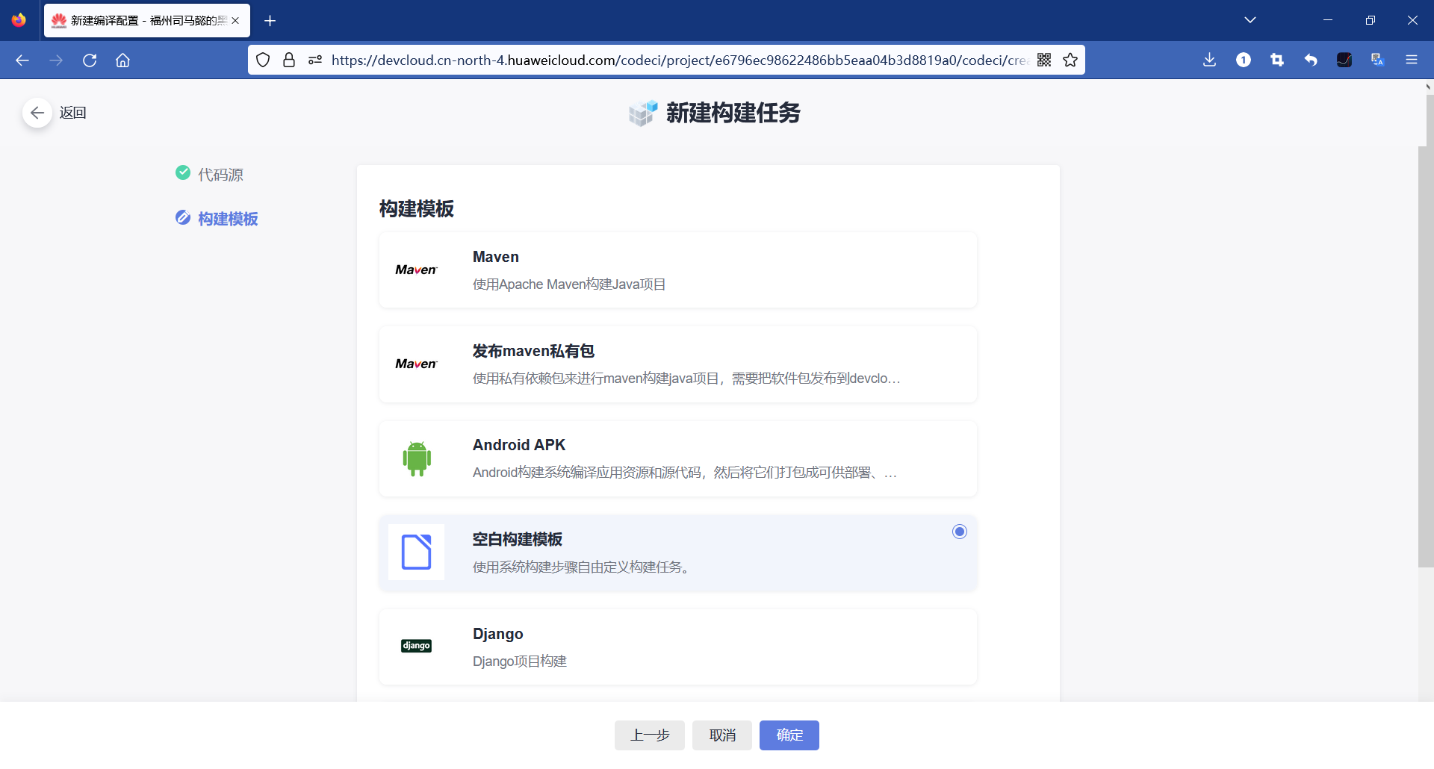Click the 构建模板 step icon in sidebar
The image size is (1434, 769).
click(183, 217)
